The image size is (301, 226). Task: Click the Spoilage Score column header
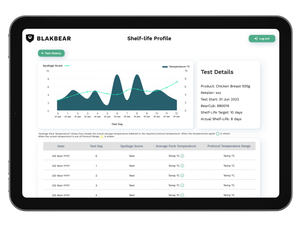(131, 146)
